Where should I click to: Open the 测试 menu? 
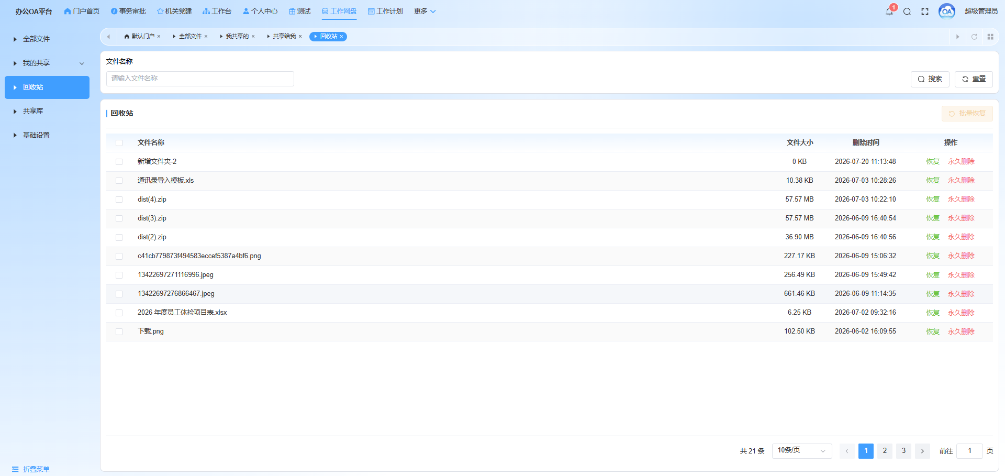pyautogui.click(x=299, y=11)
